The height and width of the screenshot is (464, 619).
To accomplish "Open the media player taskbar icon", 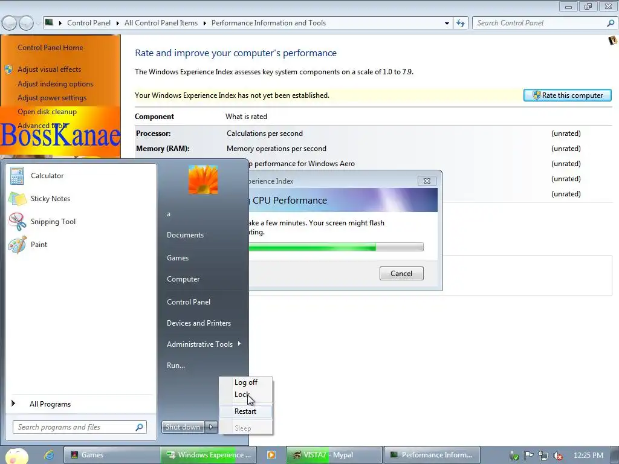I will click(x=271, y=455).
